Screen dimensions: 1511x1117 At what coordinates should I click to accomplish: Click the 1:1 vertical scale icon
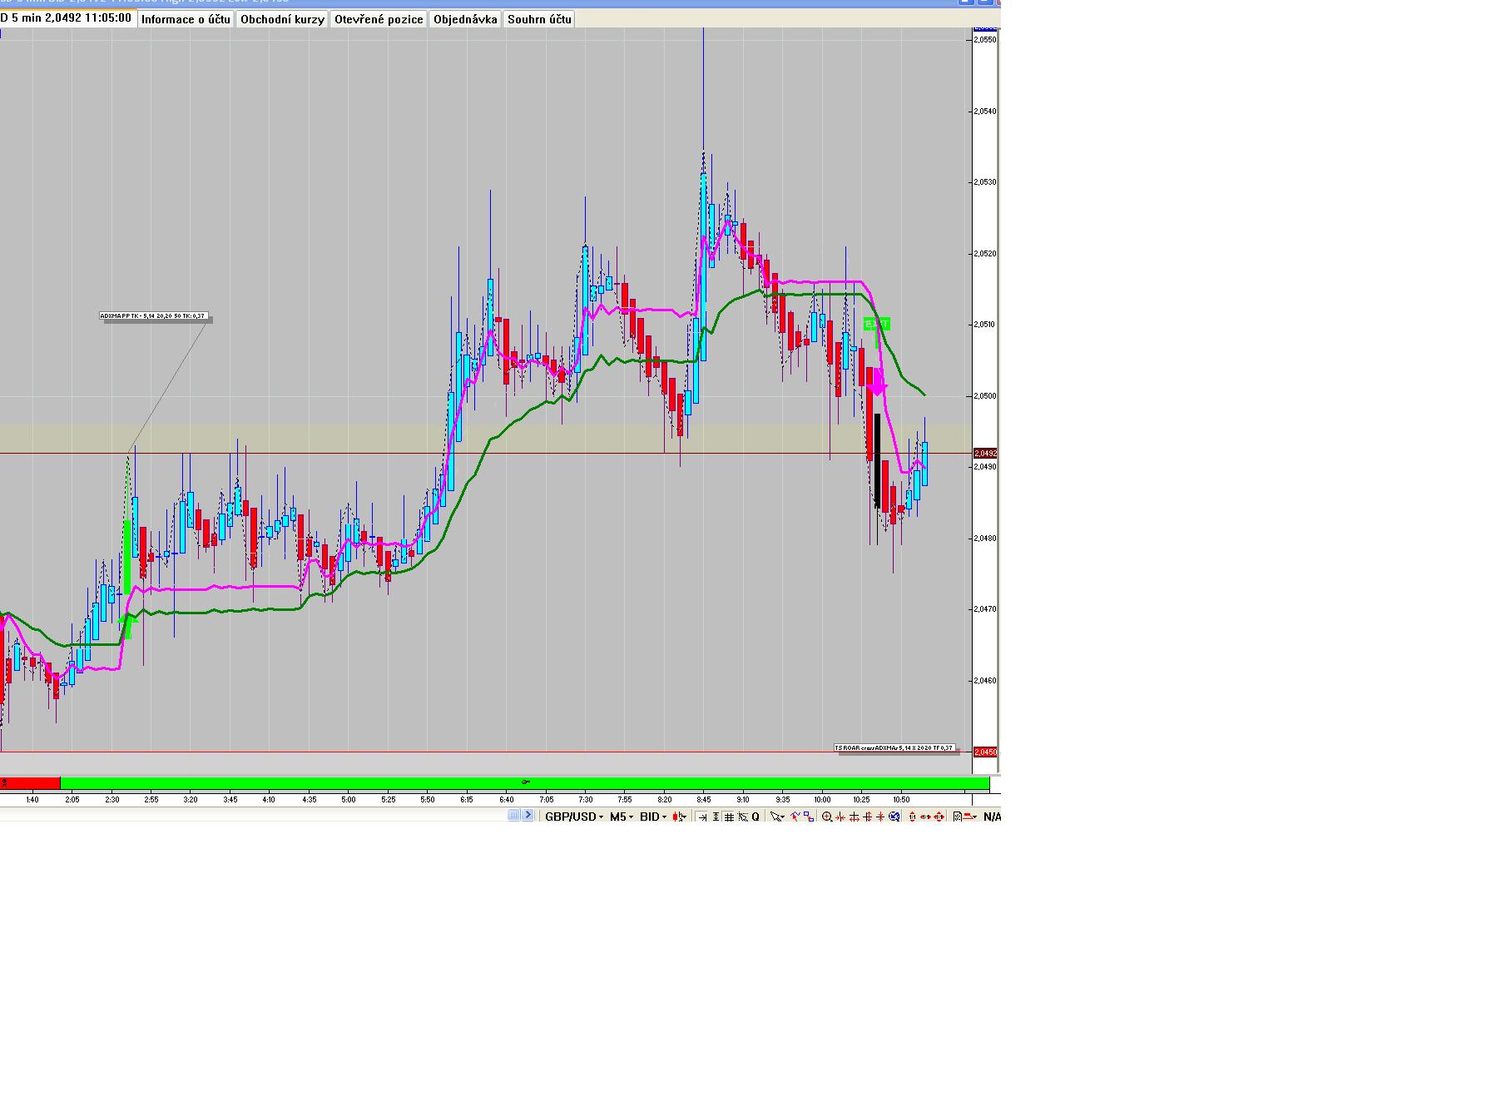[913, 817]
